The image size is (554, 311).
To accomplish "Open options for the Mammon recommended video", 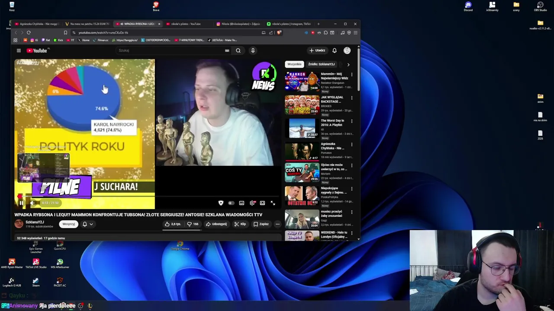I will point(351,75).
